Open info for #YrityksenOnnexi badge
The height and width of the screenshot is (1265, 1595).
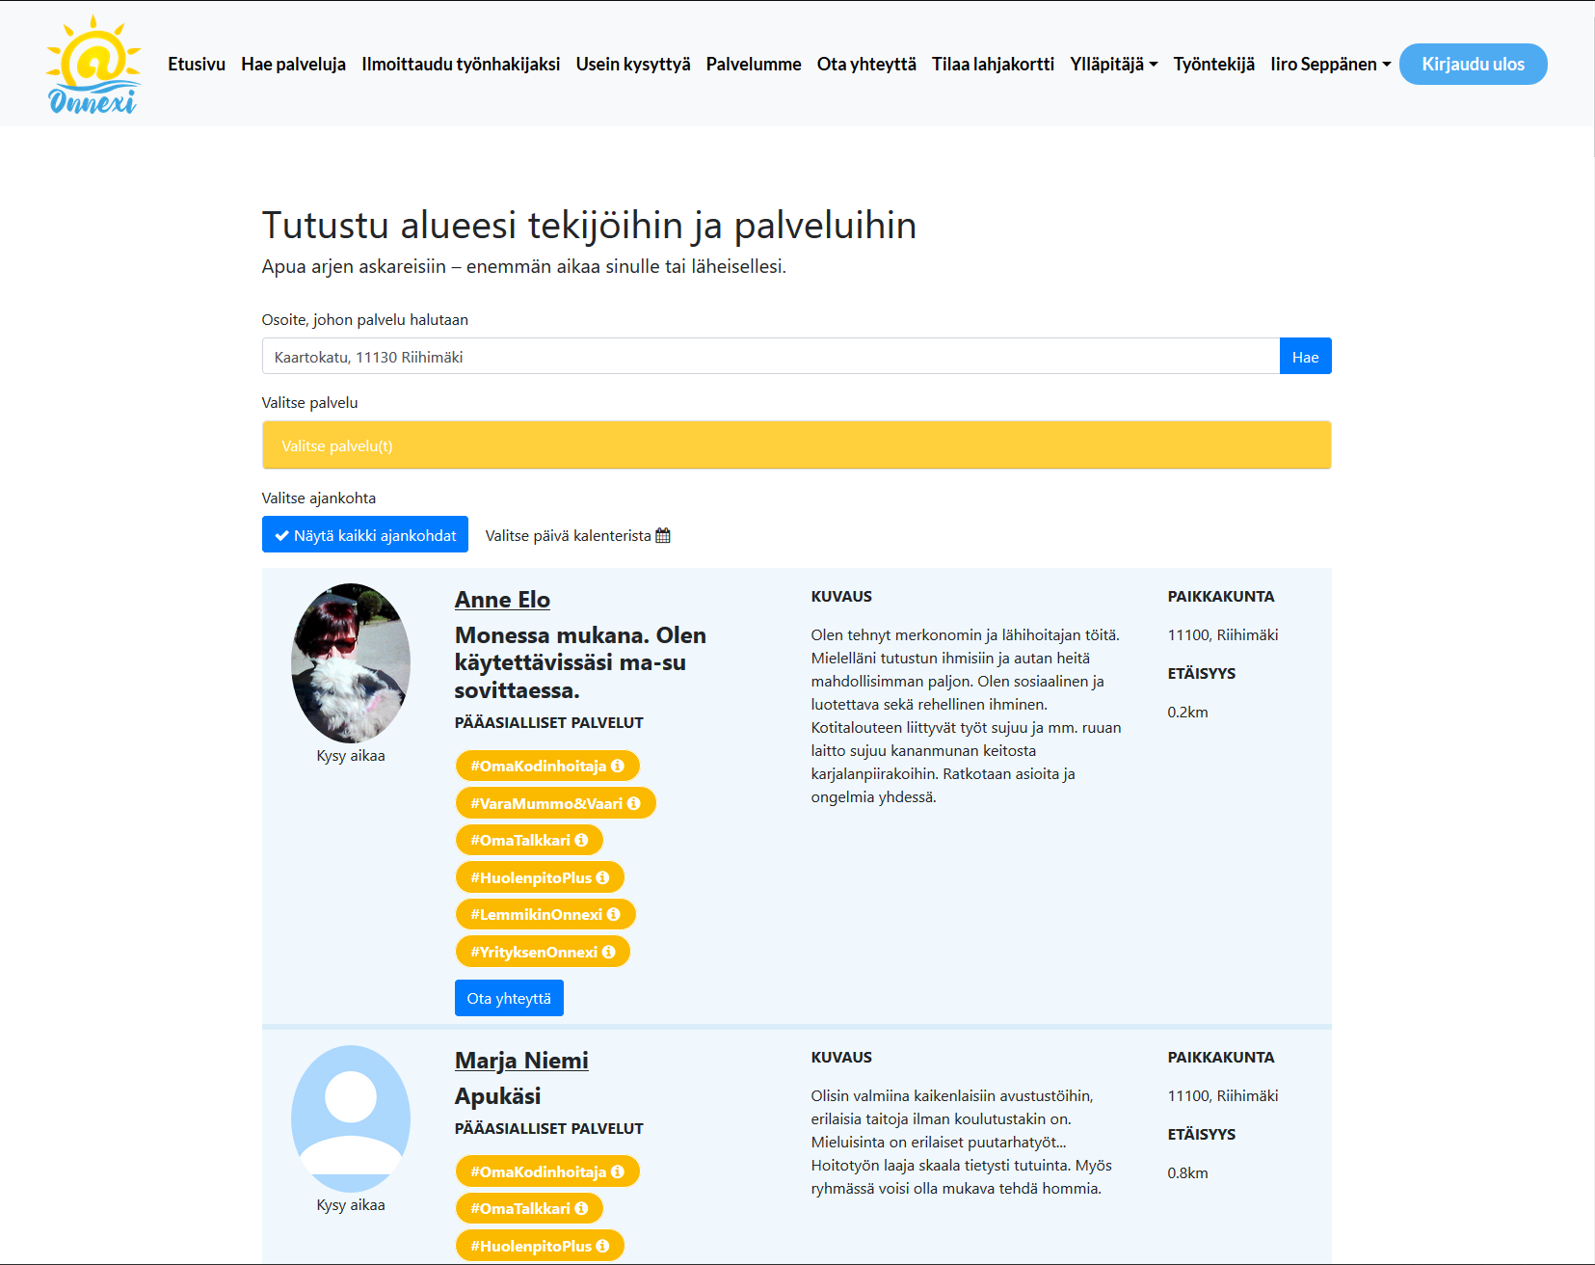point(608,952)
